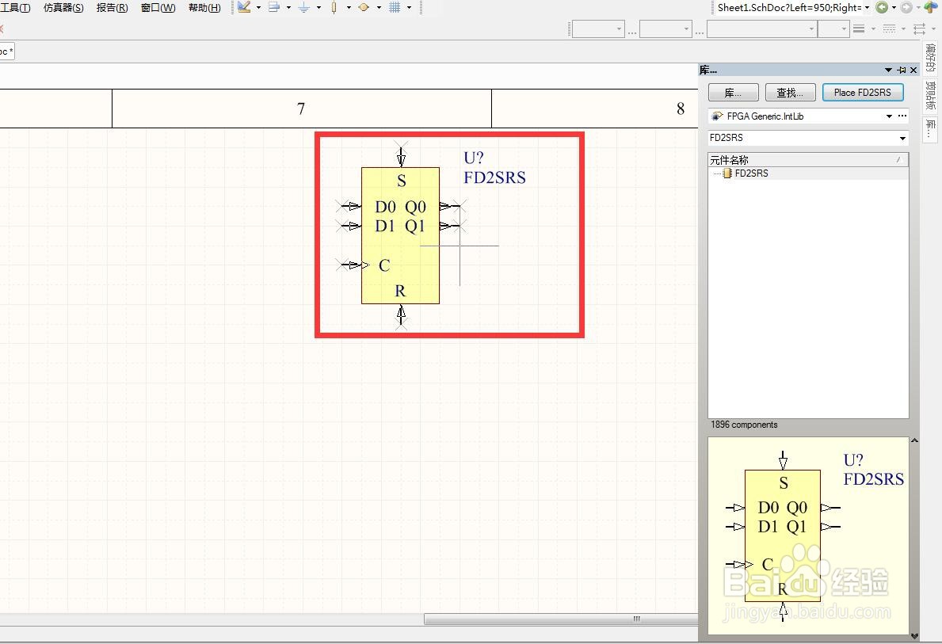Open the FPGA Generic.IntLib library dropdown
Image resolution: width=942 pixels, height=644 pixels.
click(889, 116)
